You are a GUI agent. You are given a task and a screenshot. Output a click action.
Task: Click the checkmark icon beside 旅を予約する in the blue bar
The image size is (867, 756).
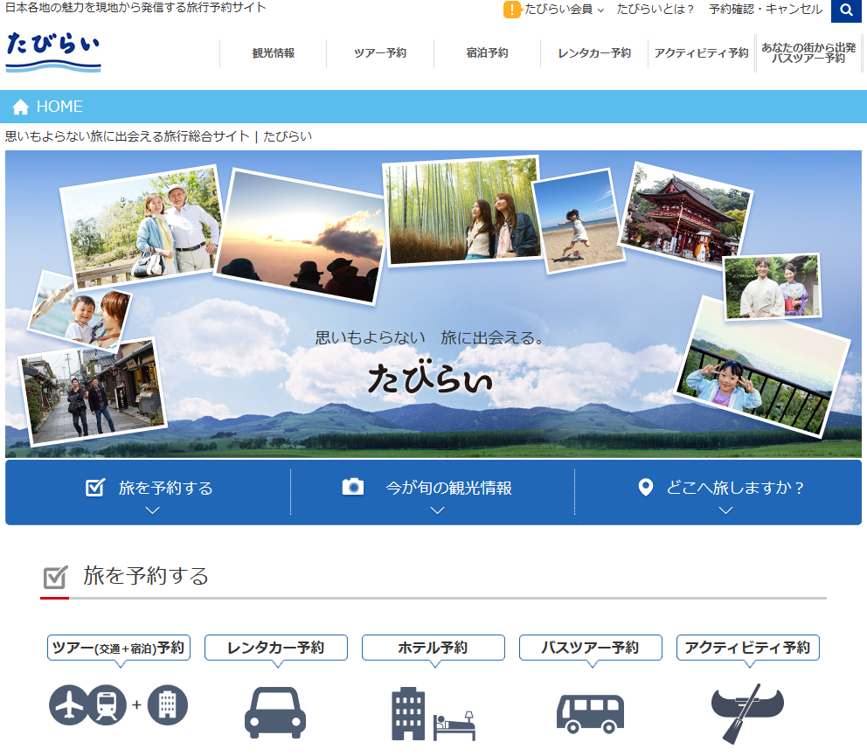[x=95, y=487]
